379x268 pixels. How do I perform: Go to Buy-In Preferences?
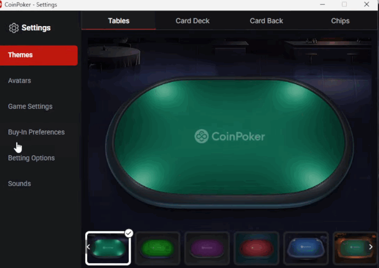click(x=36, y=132)
